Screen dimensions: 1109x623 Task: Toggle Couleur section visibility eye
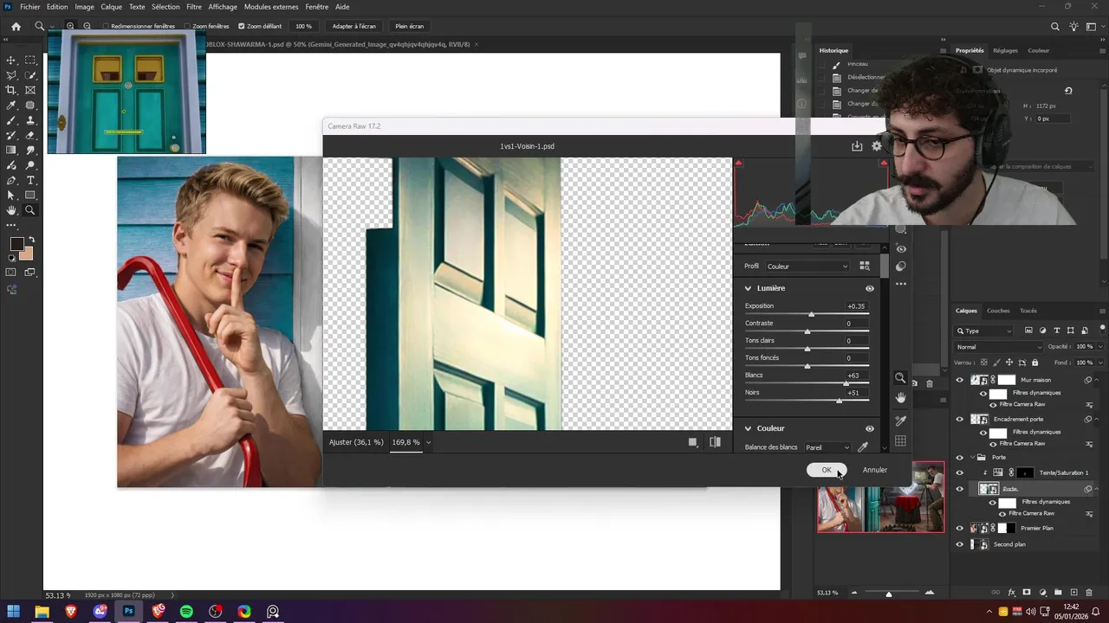(x=870, y=428)
